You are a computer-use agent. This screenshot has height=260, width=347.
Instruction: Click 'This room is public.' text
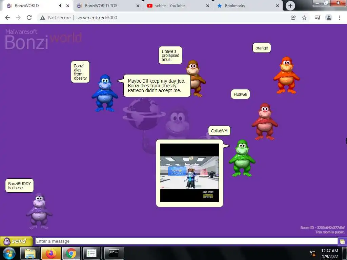tap(330, 232)
